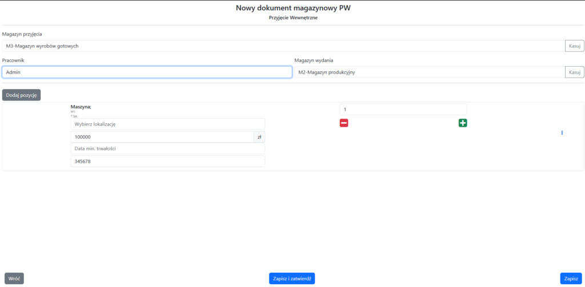Viewport: 585px width, 287px height.
Task: Click the Maszyna item name
Action: pyautogui.click(x=81, y=107)
